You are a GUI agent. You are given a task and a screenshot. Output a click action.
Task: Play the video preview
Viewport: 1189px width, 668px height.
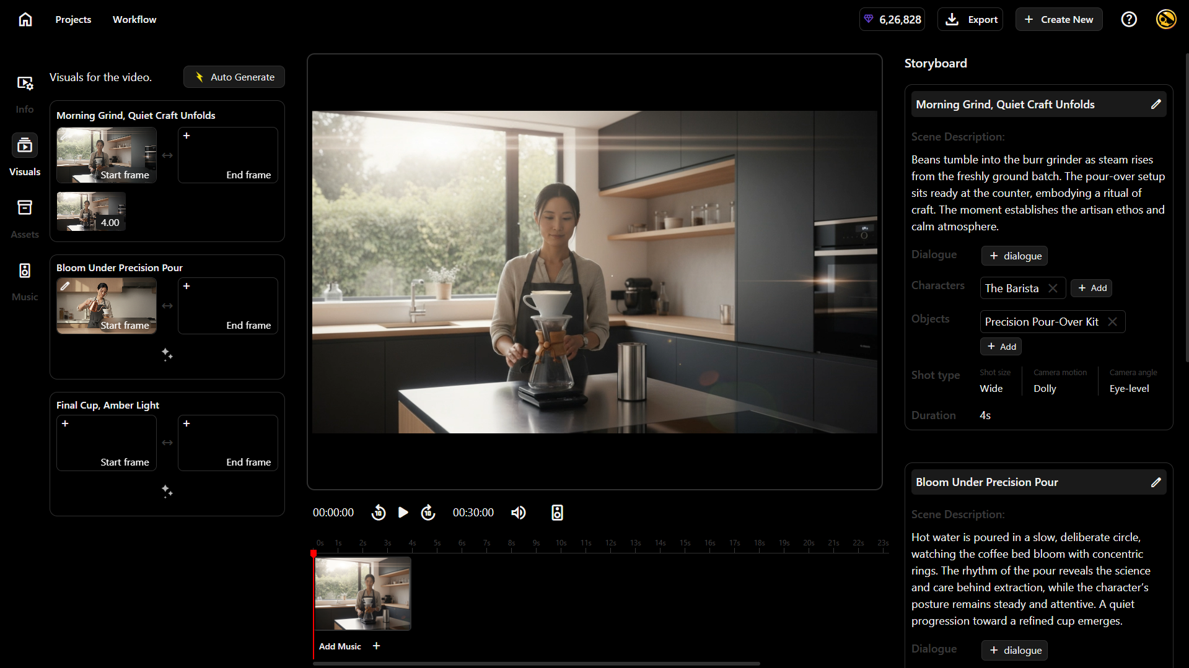pyautogui.click(x=403, y=513)
